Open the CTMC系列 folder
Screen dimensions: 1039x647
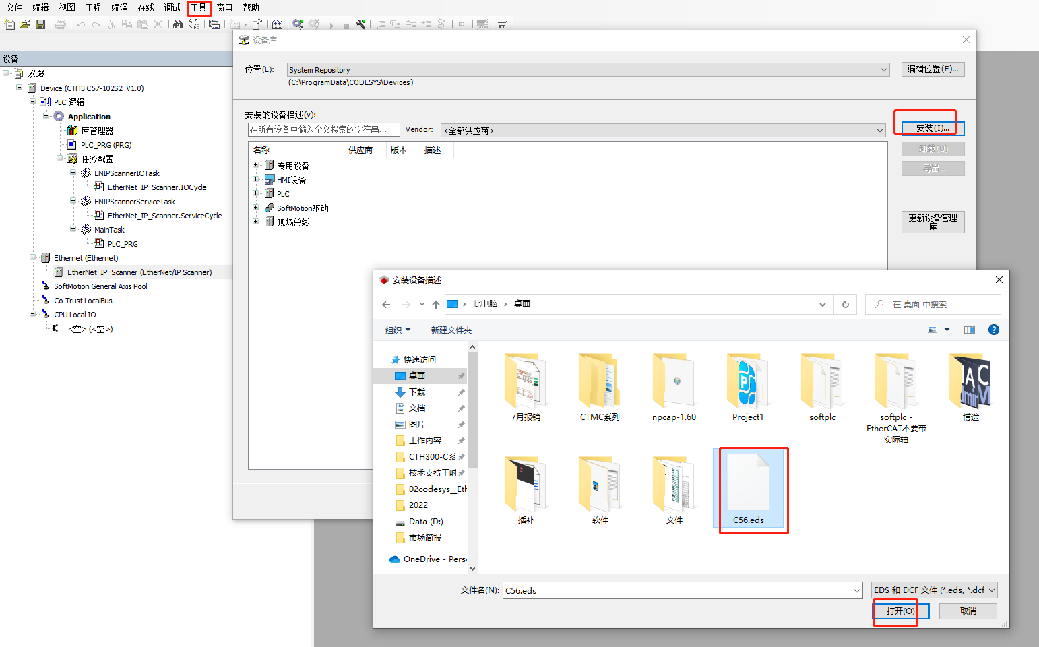pos(600,387)
